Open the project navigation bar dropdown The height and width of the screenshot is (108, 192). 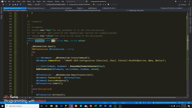pyautogui.click(x=34, y=10)
